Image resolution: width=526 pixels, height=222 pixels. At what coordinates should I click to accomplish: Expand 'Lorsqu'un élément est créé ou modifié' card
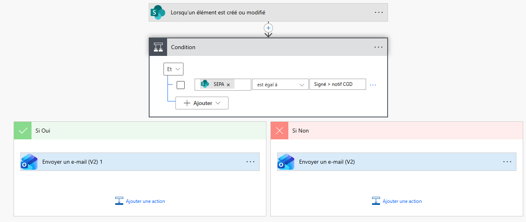[x=268, y=12]
